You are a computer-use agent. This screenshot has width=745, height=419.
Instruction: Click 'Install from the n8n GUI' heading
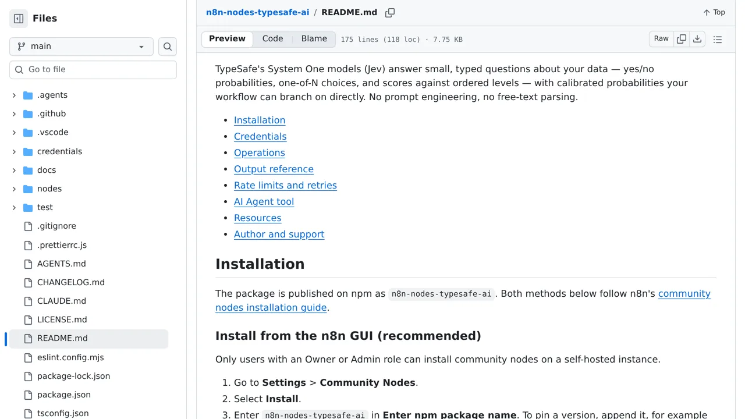348,336
